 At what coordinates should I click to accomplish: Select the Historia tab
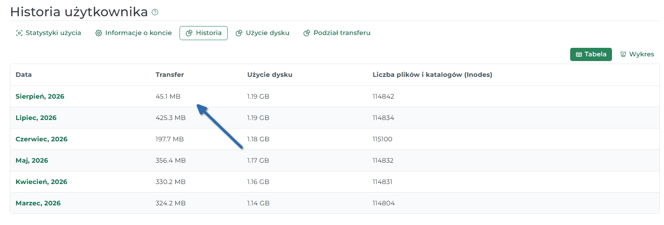pyautogui.click(x=203, y=33)
